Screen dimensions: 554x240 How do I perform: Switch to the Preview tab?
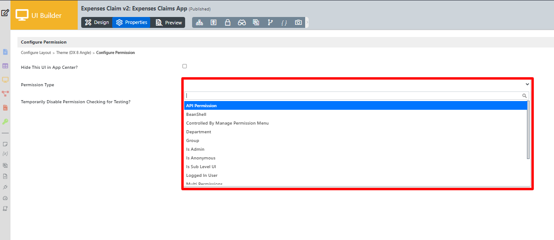coord(169,23)
